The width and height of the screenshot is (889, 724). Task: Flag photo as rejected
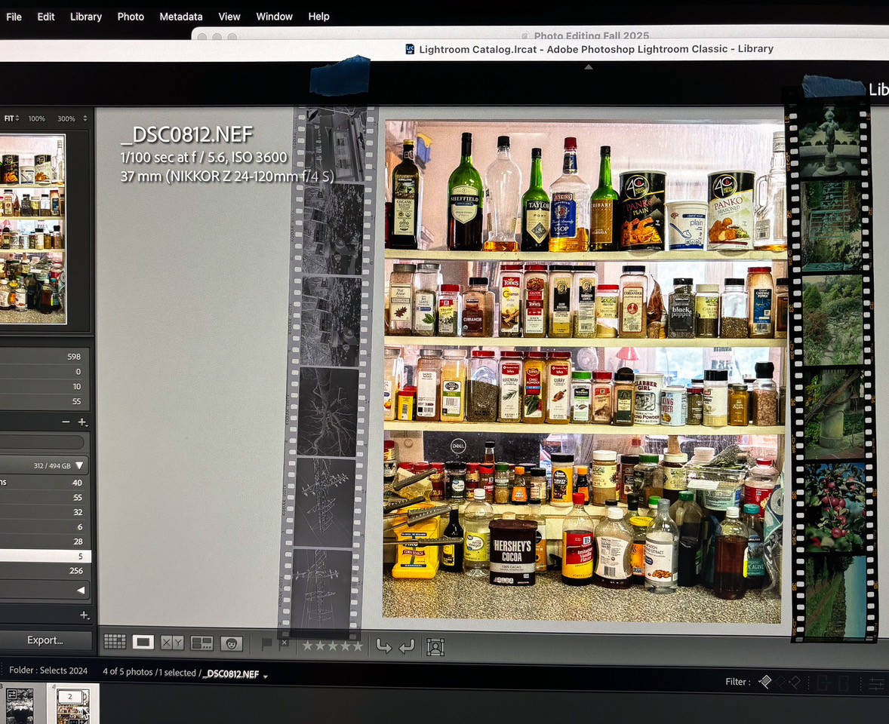[284, 644]
